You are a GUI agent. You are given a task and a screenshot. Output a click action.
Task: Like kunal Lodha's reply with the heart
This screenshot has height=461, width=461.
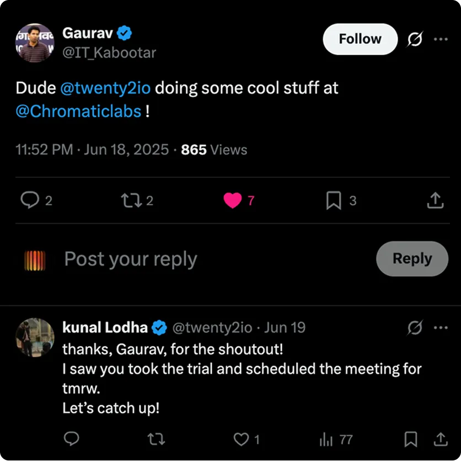coord(241,439)
